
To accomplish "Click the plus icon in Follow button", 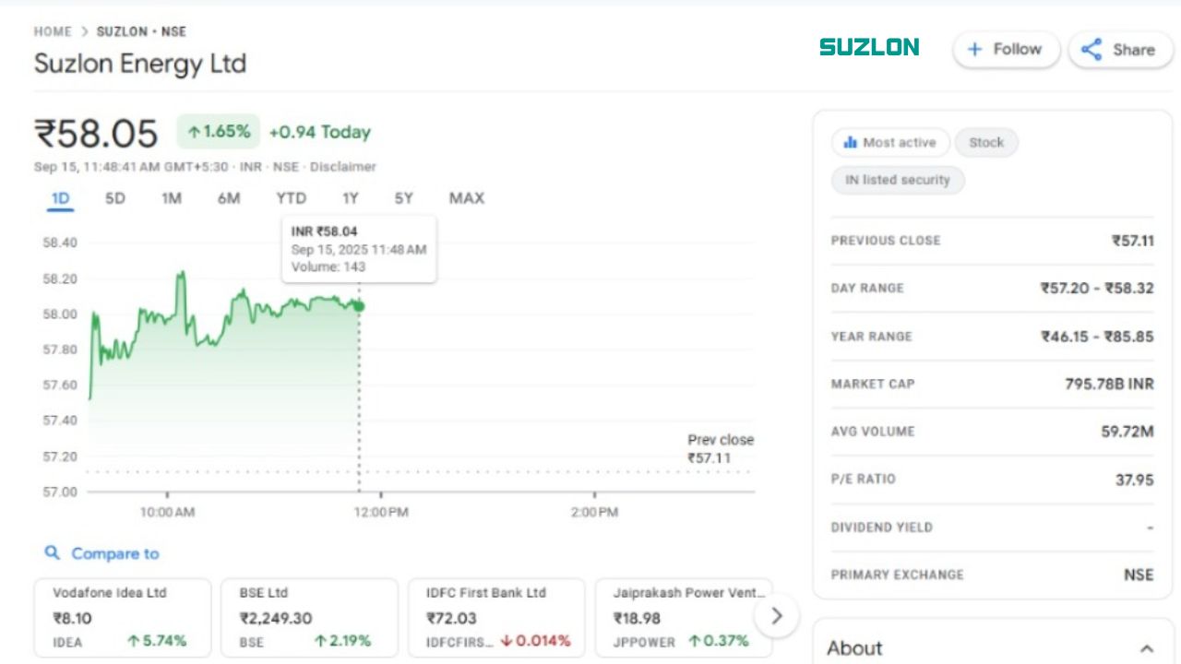I will 974,50.
